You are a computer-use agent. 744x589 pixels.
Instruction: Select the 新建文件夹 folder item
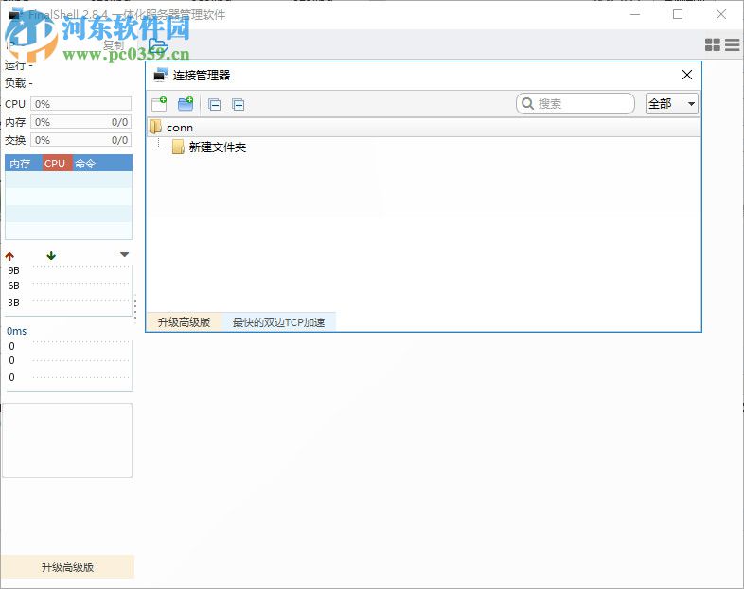pos(209,147)
